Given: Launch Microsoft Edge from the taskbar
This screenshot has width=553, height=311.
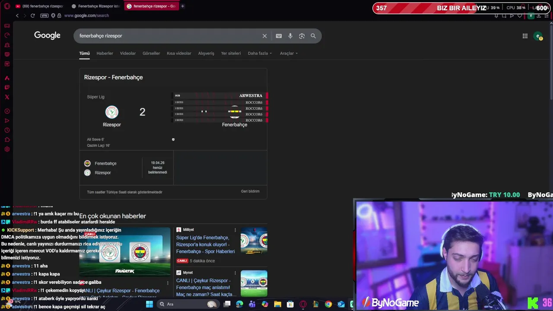Looking at the screenshot, I should (239, 304).
